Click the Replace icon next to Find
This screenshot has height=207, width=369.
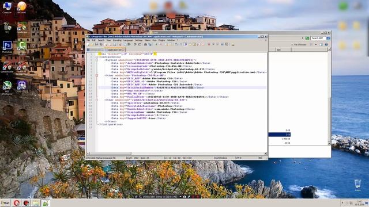[150, 44]
